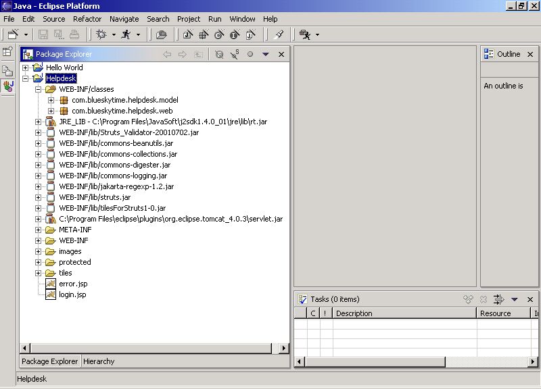Expand com.blueskytime.helpdesk.model package

click(51, 100)
